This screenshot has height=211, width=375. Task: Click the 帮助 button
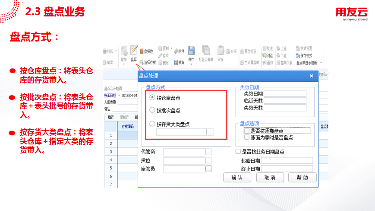(x=303, y=177)
